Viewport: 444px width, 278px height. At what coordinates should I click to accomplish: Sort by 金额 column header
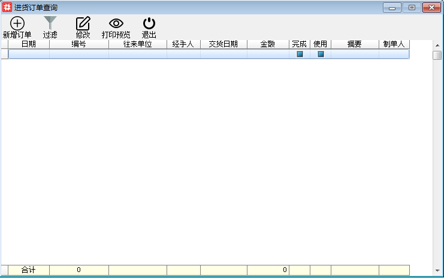(268, 44)
